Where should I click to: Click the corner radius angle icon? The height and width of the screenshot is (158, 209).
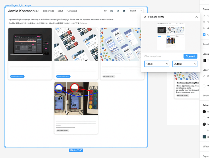click(204, 28)
